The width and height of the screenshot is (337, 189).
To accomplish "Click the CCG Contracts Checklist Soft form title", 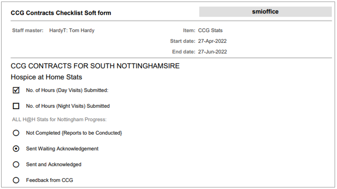I will coord(61,13).
